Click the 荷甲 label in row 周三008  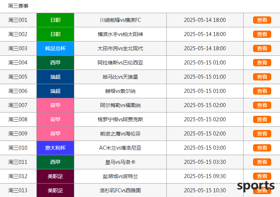55,119
